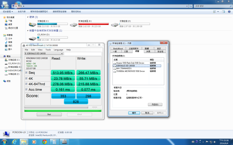Collapse the removable storage devices (1) group
The width and height of the screenshot is (233, 145).
(28, 30)
